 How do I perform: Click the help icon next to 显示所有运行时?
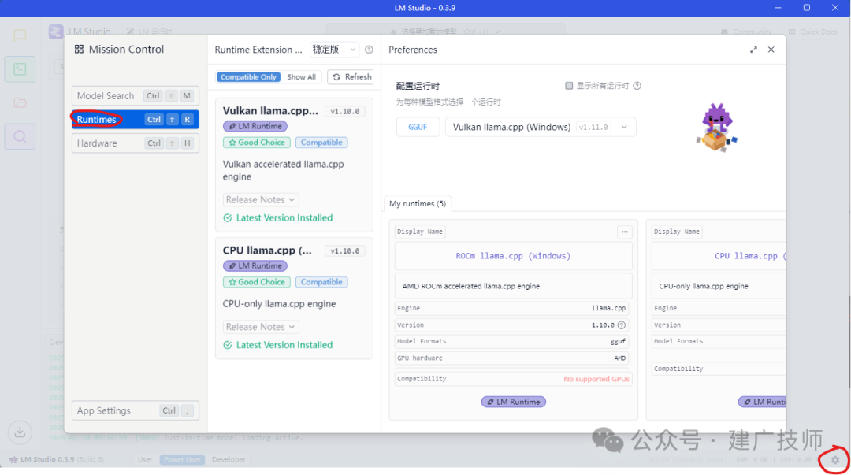(x=637, y=86)
